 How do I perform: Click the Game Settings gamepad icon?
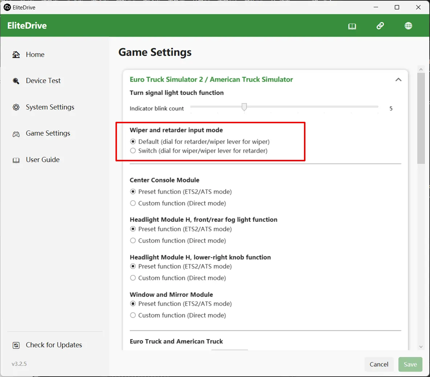point(16,134)
